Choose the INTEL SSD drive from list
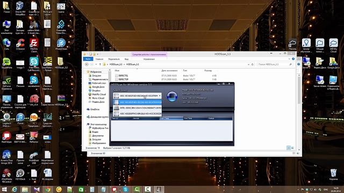Viewport: 344px width, 193px height. (138, 108)
